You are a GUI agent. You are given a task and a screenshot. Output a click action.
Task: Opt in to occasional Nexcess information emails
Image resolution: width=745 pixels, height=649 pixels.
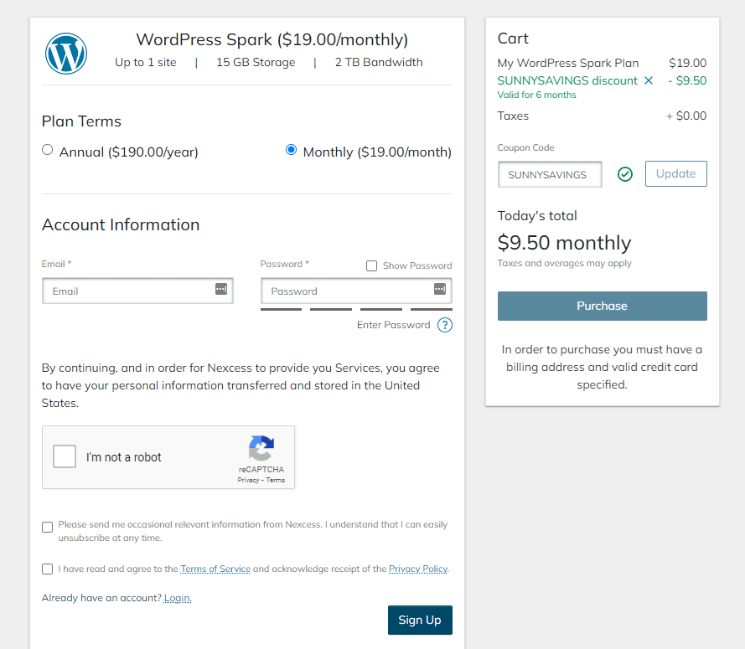[x=47, y=528]
